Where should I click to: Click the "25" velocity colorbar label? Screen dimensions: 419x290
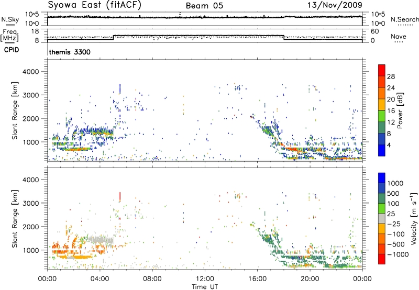pyautogui.click(x=391, y=214)
